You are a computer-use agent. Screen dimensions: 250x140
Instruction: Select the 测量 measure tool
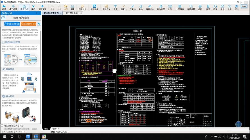[x=73, y=8]
